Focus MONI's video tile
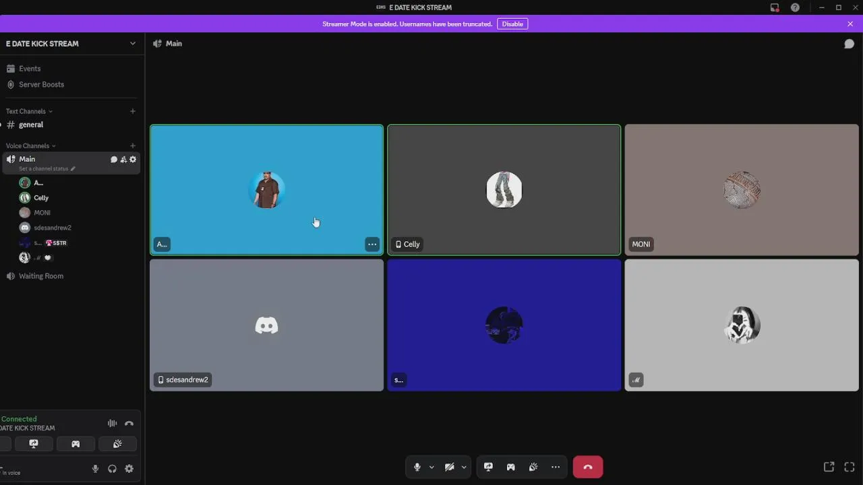863x485 pixels. [x=742, y=190]
